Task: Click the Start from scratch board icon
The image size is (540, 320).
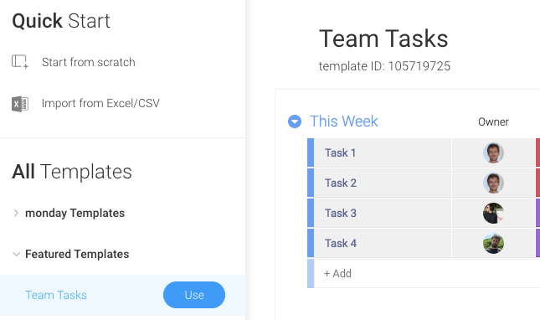Action: pyautogui.click(x=19, y=62)
